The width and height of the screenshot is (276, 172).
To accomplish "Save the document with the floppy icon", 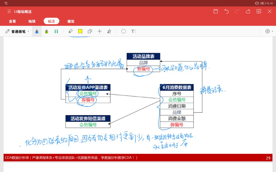I will click(x=216, y=11).
